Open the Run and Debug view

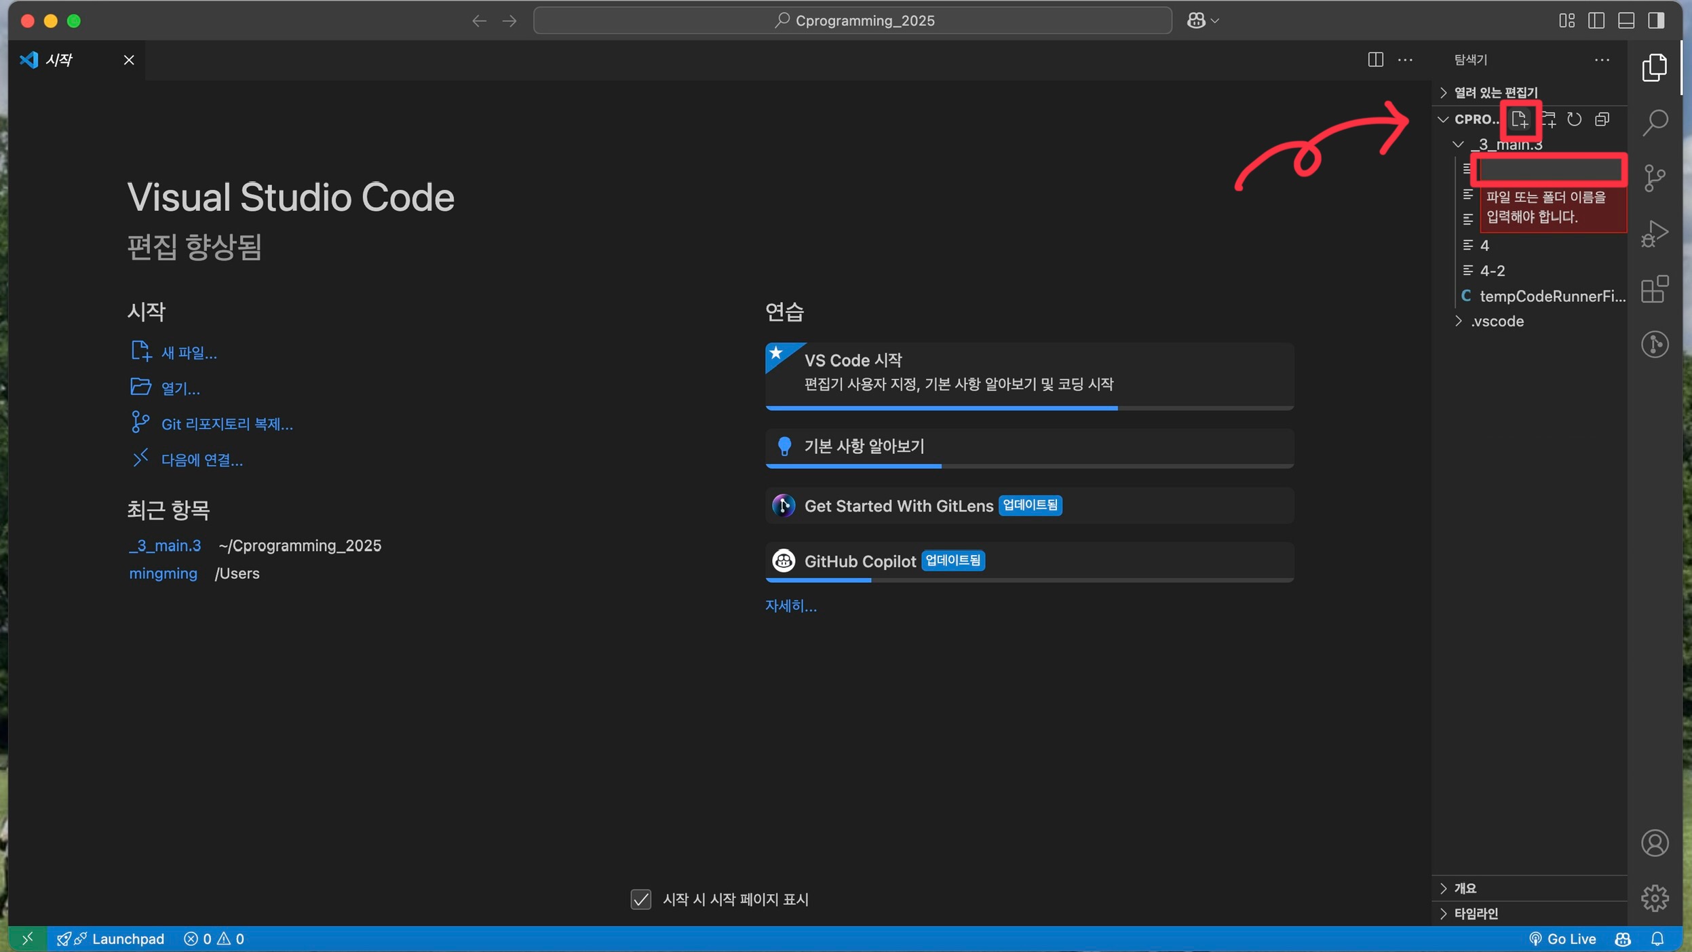1655,234
